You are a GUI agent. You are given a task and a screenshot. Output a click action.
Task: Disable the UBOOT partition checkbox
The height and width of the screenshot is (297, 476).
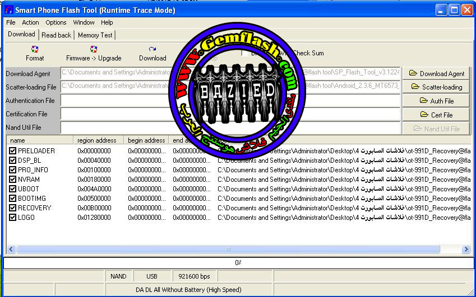(12, 189)
